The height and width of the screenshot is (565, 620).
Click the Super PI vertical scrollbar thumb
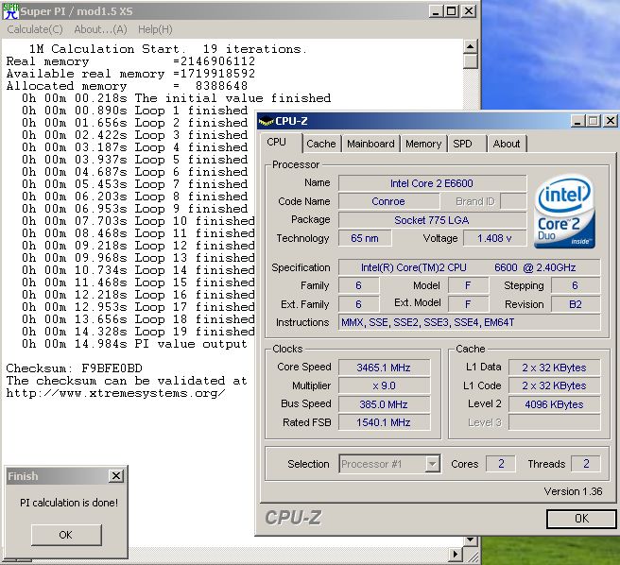tap(470, 61)
